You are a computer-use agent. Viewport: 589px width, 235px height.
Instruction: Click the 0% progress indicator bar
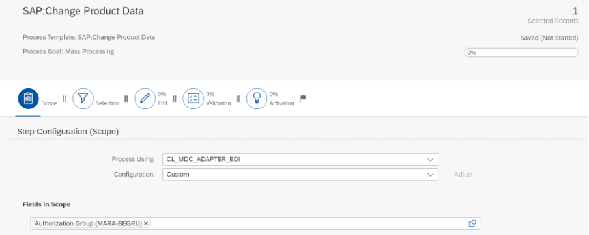521,53
